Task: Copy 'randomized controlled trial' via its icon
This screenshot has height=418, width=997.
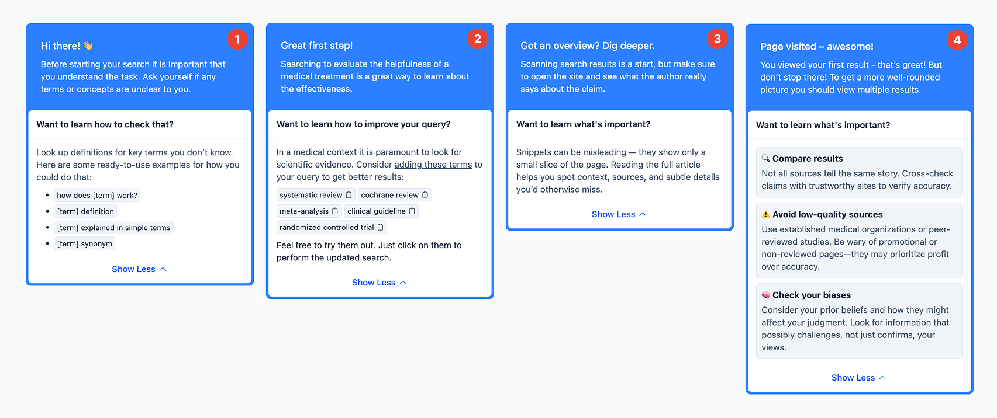Action: [381, 227]
